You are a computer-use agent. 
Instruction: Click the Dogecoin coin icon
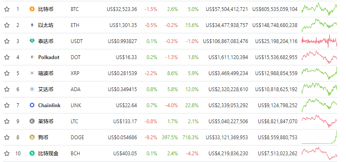click(x=32, y=137)
